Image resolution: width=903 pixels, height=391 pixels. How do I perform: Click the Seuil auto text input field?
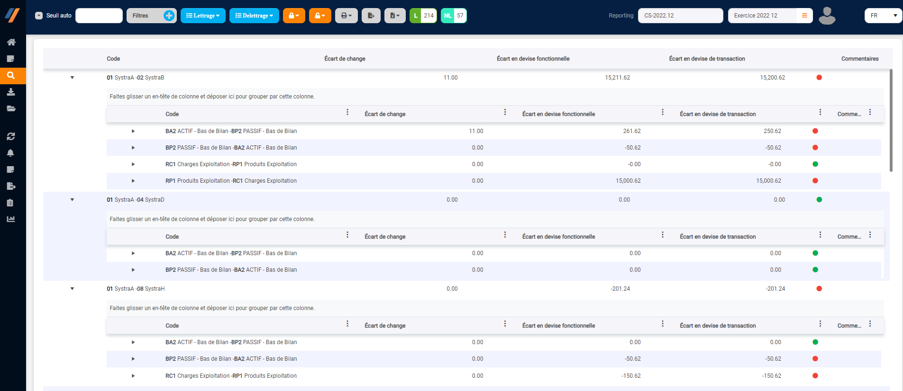pos(99,16)
